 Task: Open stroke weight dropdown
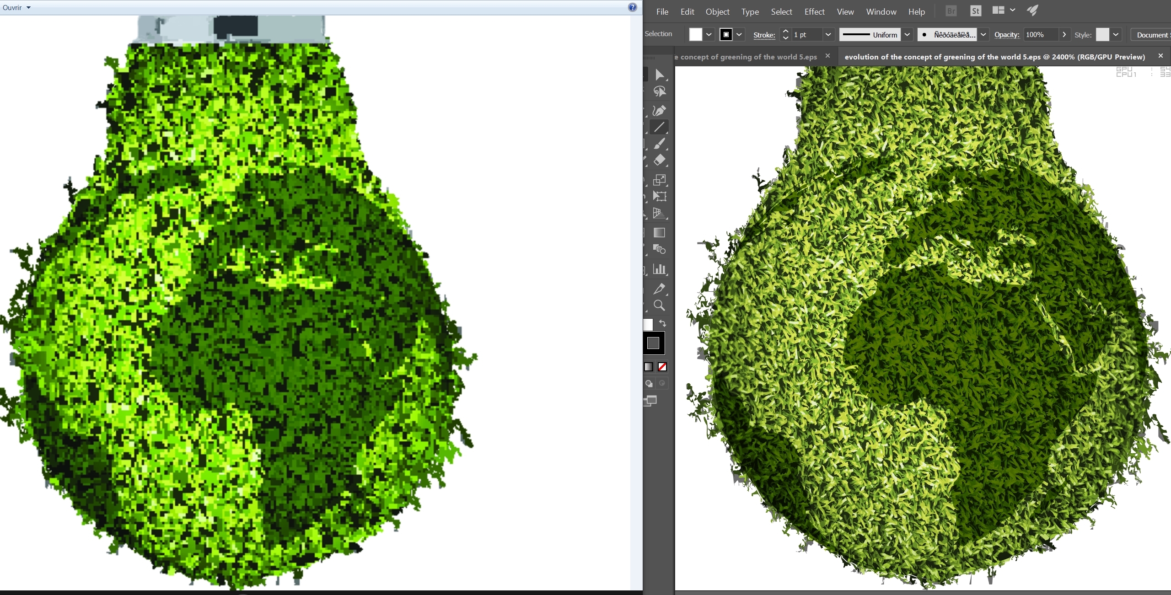coord(828,34)
